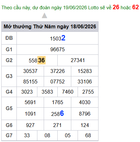Viewport: 140px width, 142px height.
Task: Click G4 number 3023
Action: point(27,92)
